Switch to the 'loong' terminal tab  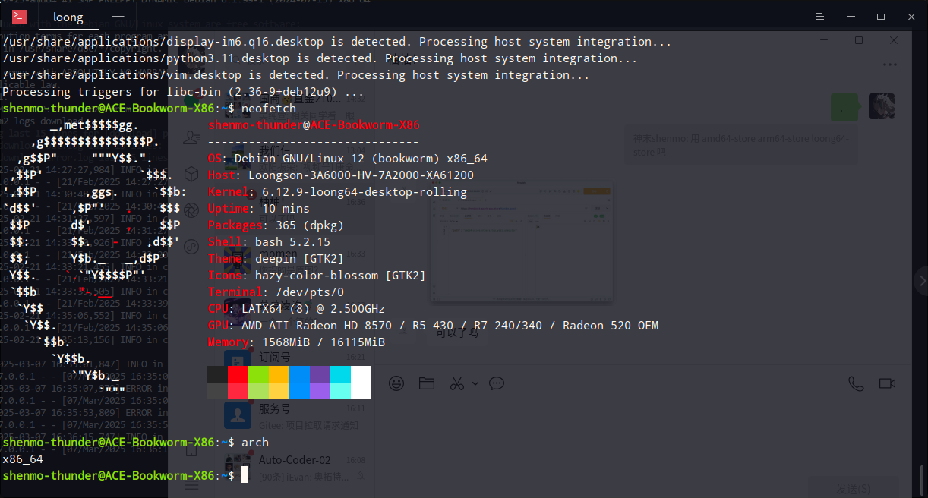[68, 16]
